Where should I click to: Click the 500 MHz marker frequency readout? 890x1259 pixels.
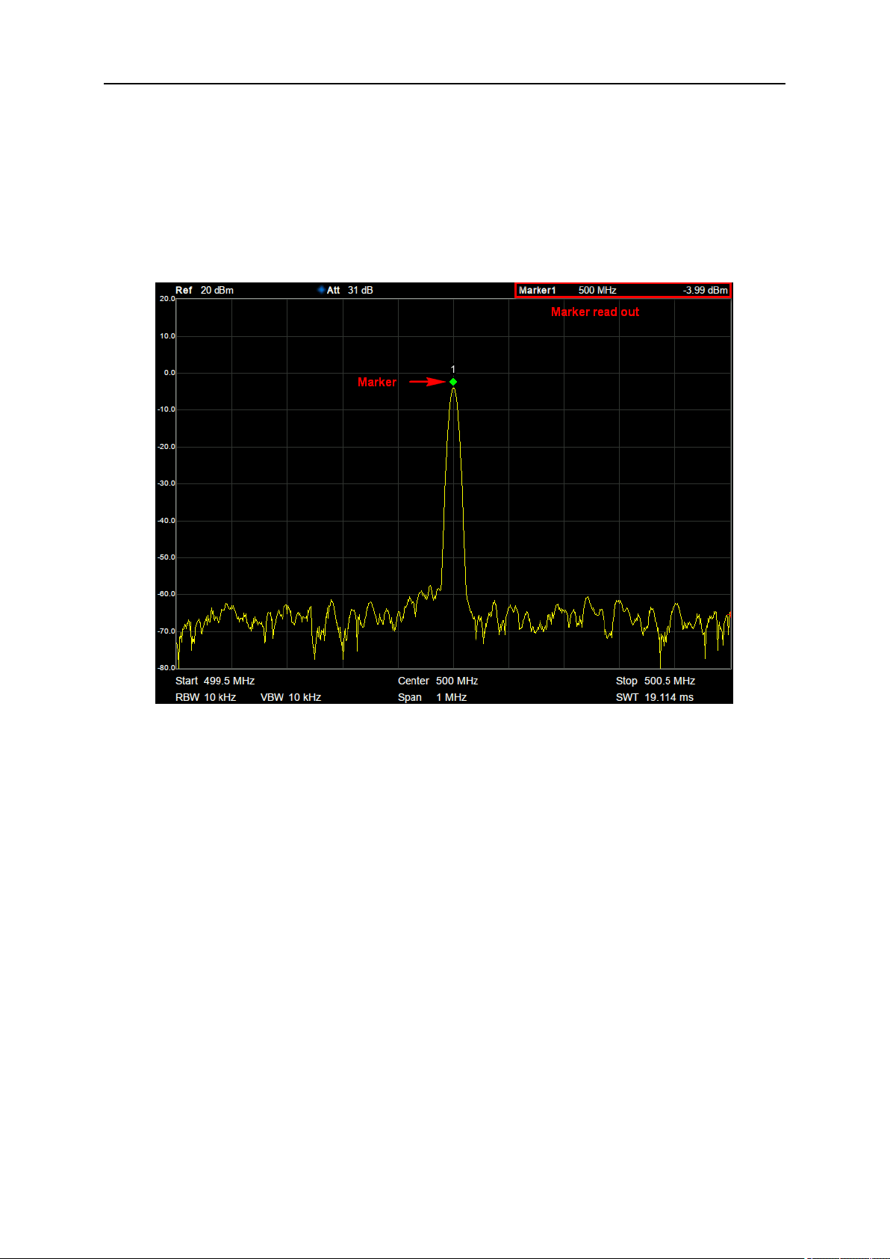pos(597,290)
